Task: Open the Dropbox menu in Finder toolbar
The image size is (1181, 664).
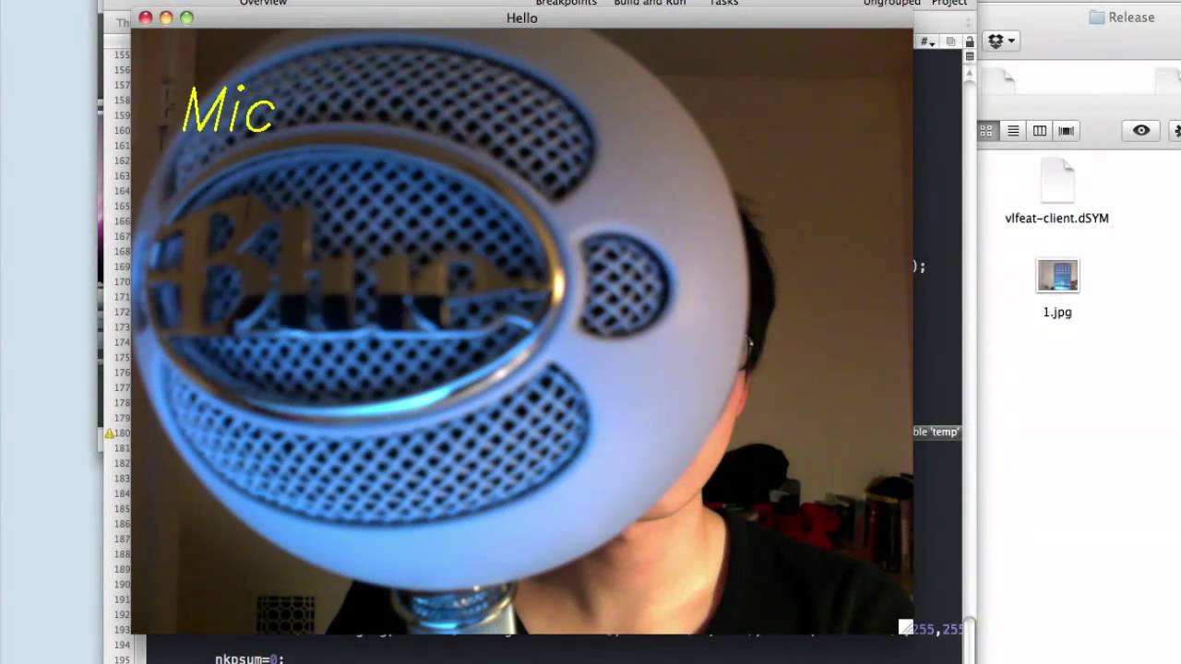Action: (x=1001, y=41)
